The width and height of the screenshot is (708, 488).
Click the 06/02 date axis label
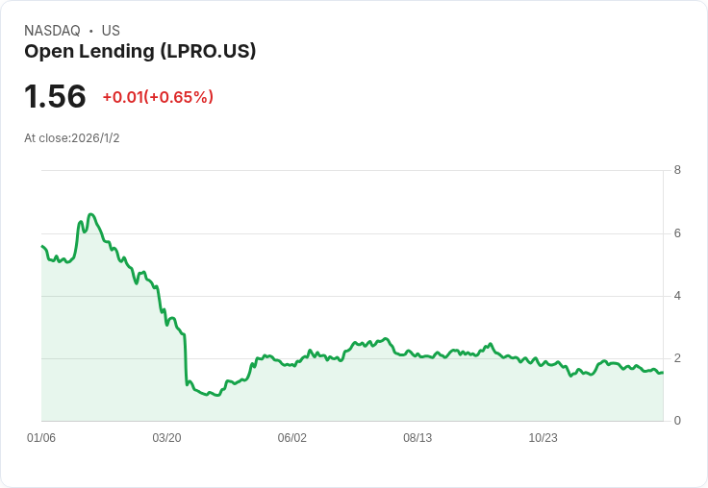[291, 437]
